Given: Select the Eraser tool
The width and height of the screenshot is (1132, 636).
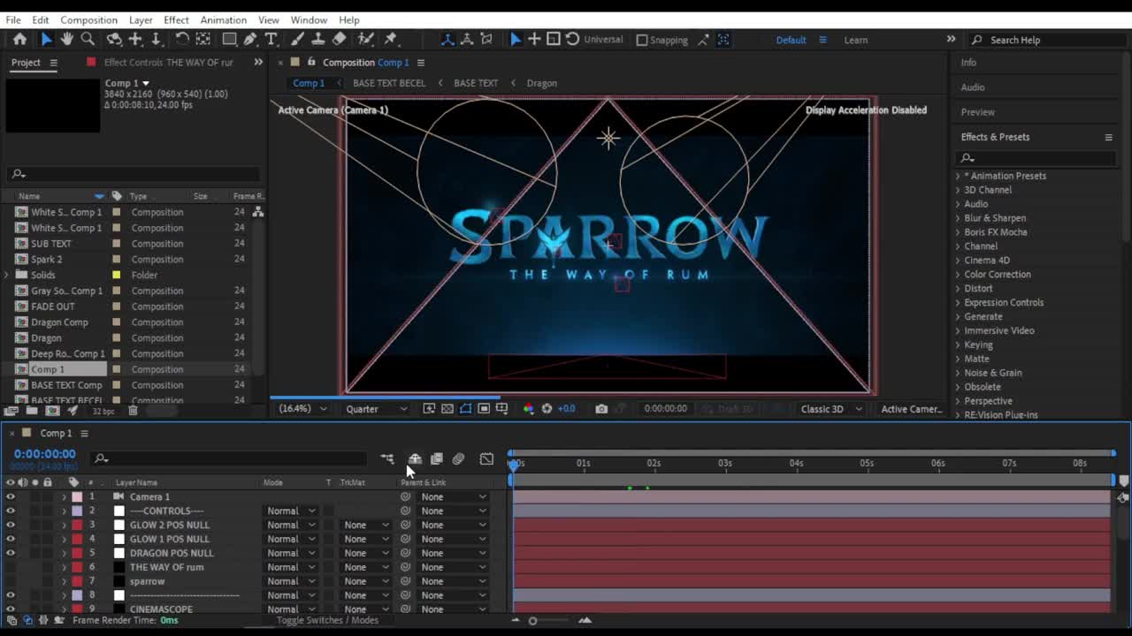Looking at the screenshot, I should point(340,39).
